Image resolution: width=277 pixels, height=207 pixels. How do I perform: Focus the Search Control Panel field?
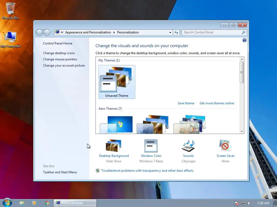point(212,32)
